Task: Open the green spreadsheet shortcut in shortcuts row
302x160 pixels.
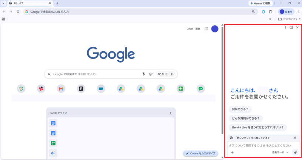Action: tap(181, 89)
